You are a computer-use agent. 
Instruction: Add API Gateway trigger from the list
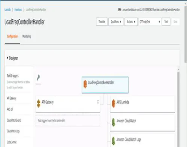point(12,98)
